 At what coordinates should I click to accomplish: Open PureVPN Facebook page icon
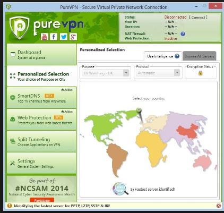(x=54, y=37)
